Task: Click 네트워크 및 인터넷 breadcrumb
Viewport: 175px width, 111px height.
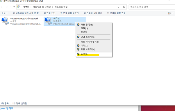Action: coord(42,7)
